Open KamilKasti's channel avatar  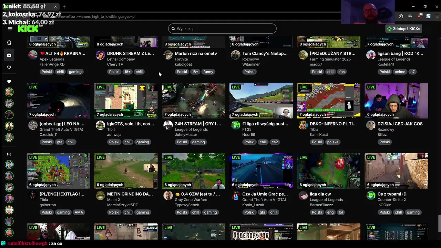[x=303, y=125]
